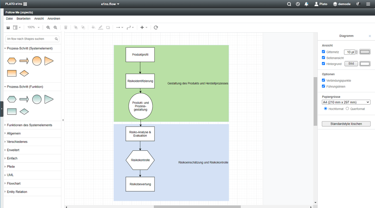Select the teal circle shape
The height and width of the screenshot is (208, 375).
[37, 99]
